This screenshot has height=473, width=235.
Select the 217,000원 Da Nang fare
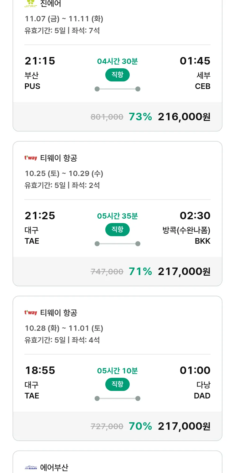(x=184, y=426)
